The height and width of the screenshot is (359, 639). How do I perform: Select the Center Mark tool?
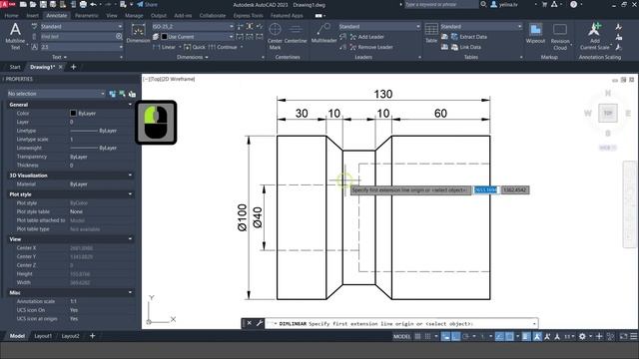pos(275,36)
